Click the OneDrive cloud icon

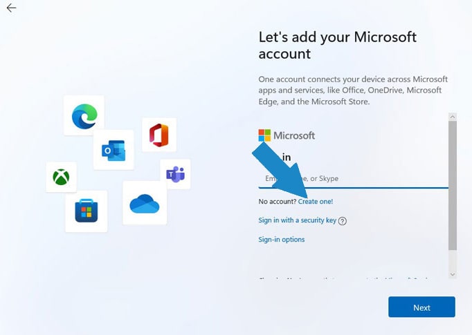coord(145,204)
